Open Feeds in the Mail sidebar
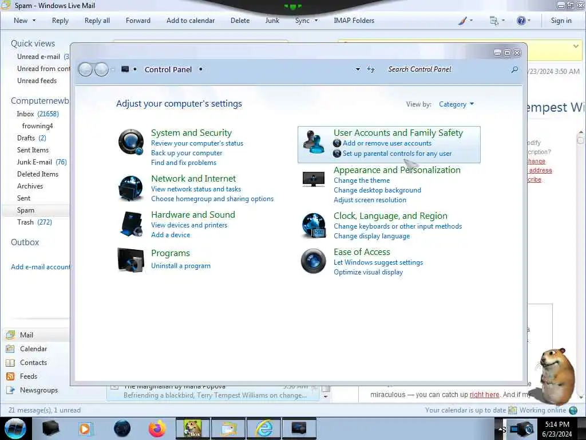 [29, 376]
